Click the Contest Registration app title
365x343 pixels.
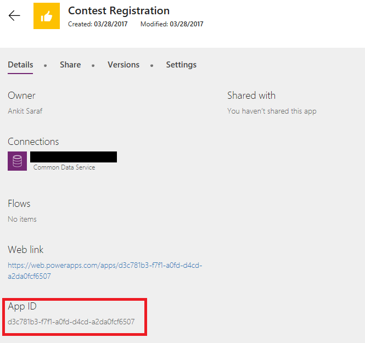point(119,10)
